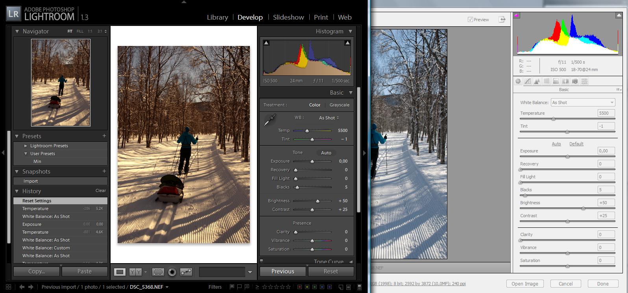Set Navigator zoom to FILL
The width and height of the screenshot is (628, 293).
80,31
